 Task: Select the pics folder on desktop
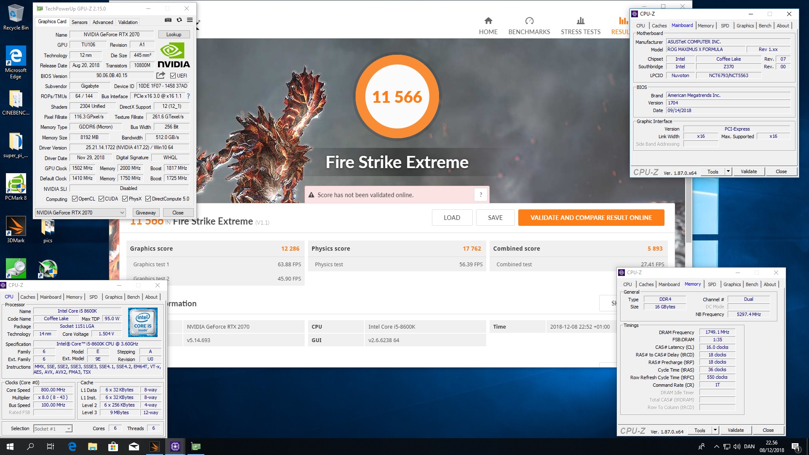(48, 231)
